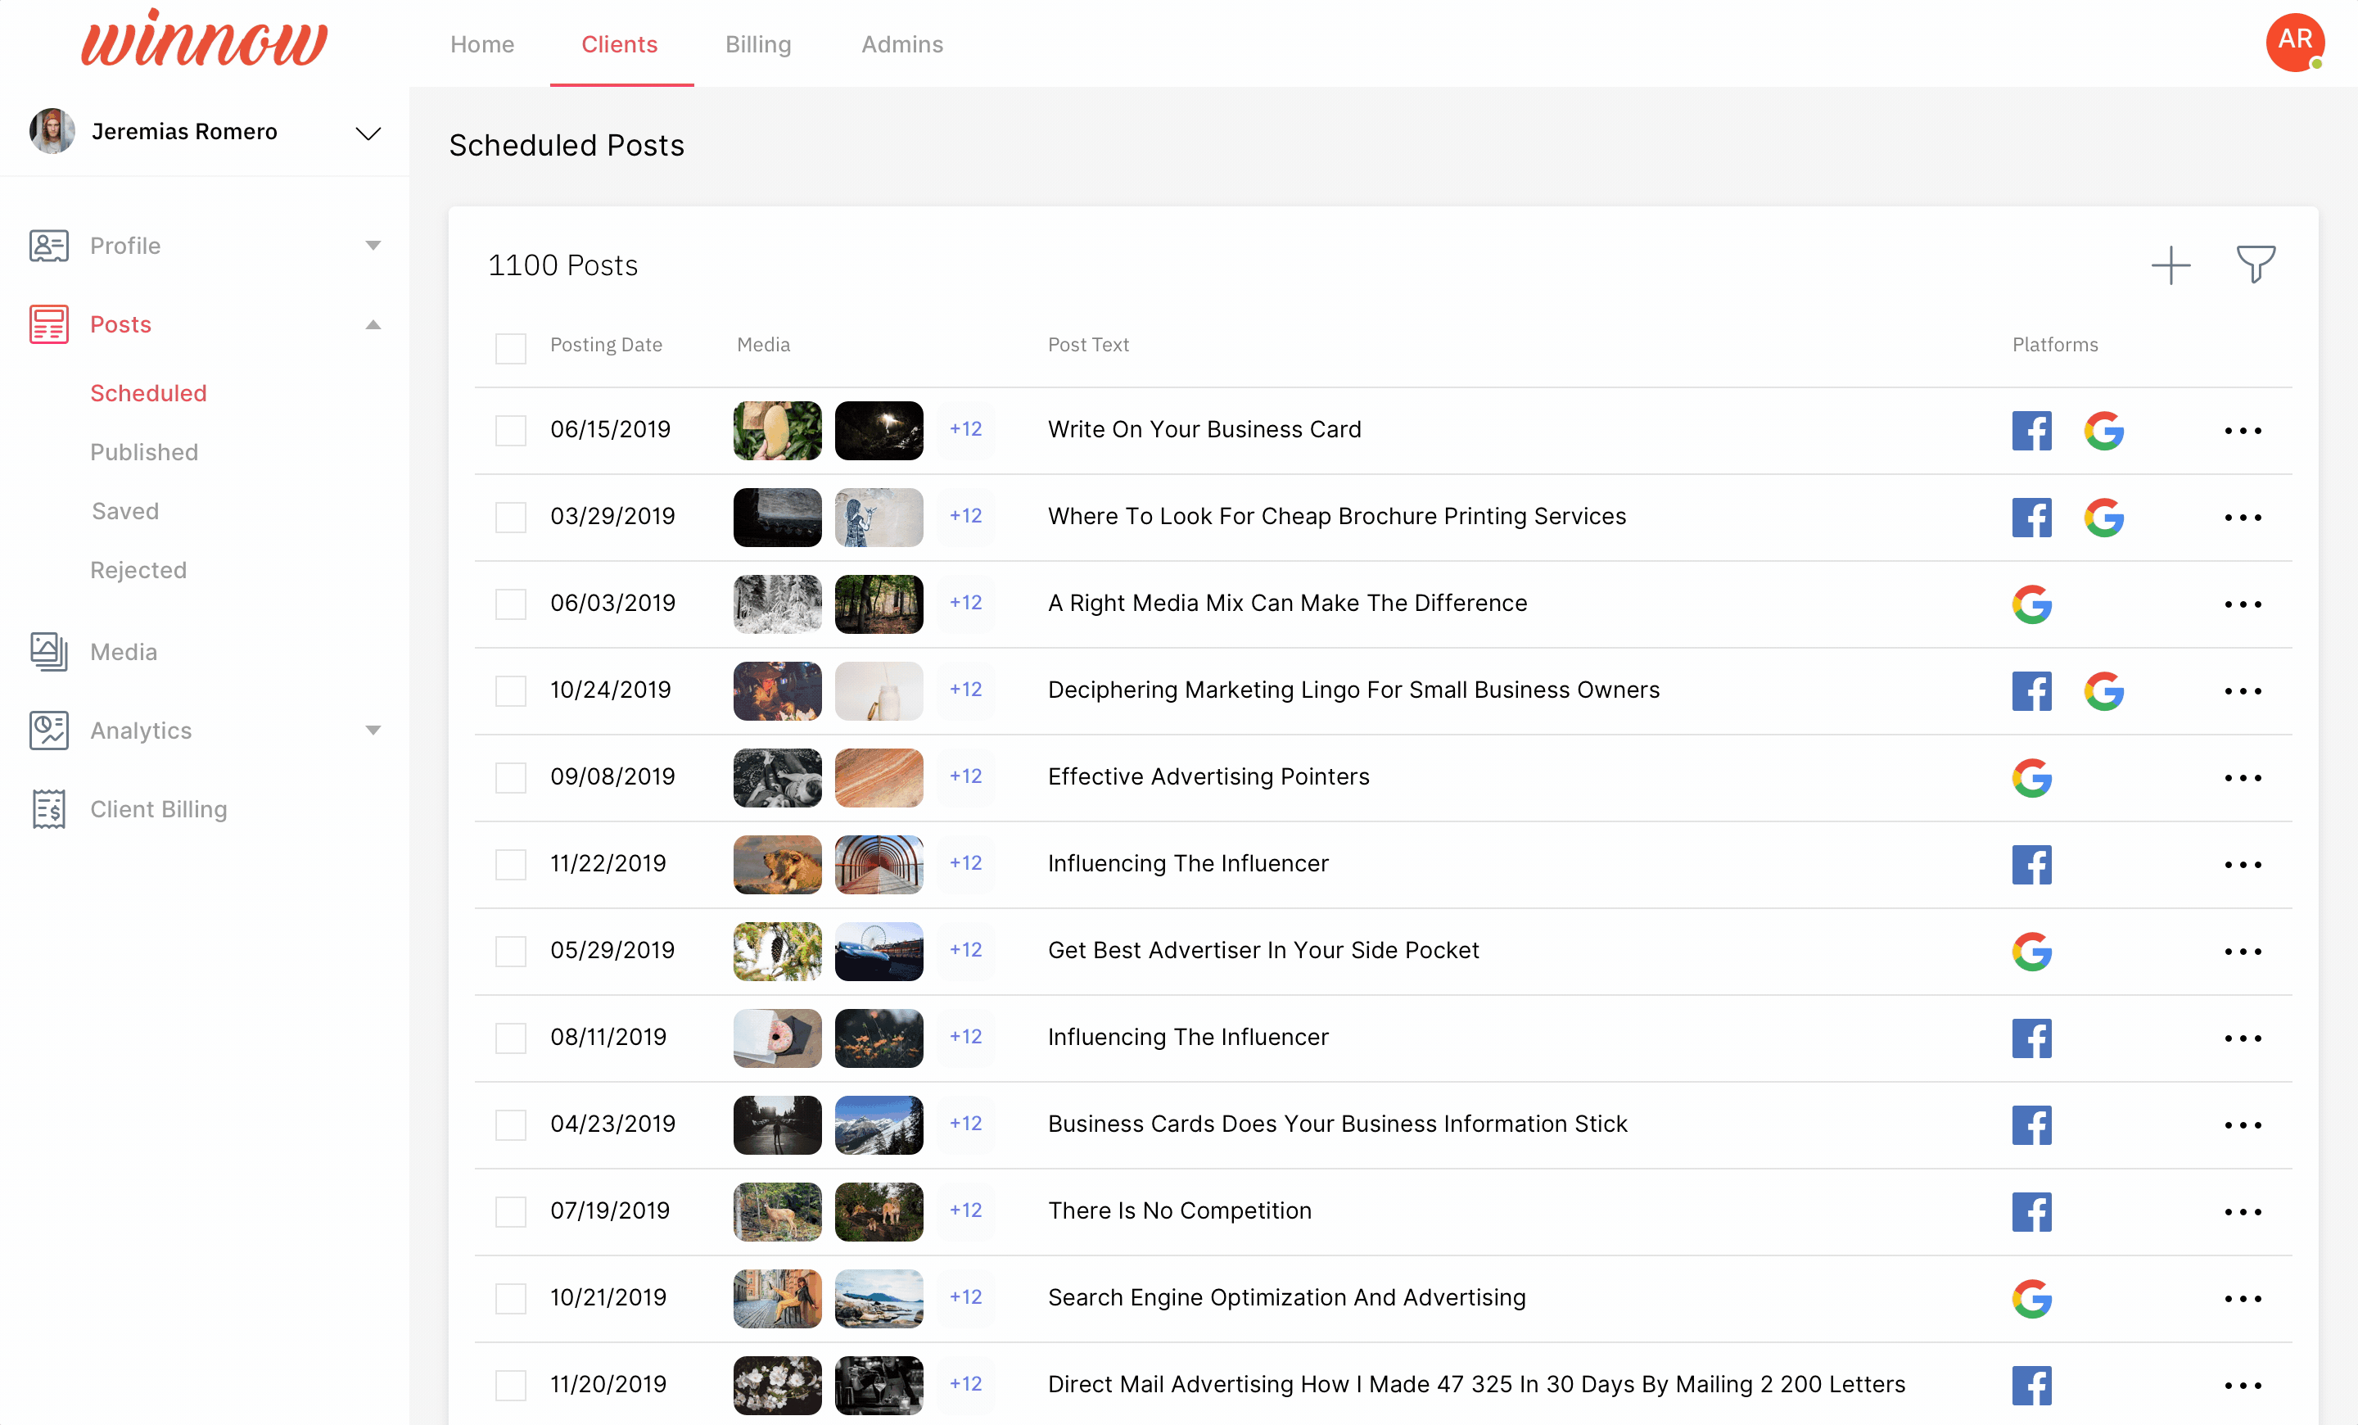The image size is (2358, 1425).
Task: Click Google icon on Effective Advertising Pointers row
Action: (x=2030, y=777)
